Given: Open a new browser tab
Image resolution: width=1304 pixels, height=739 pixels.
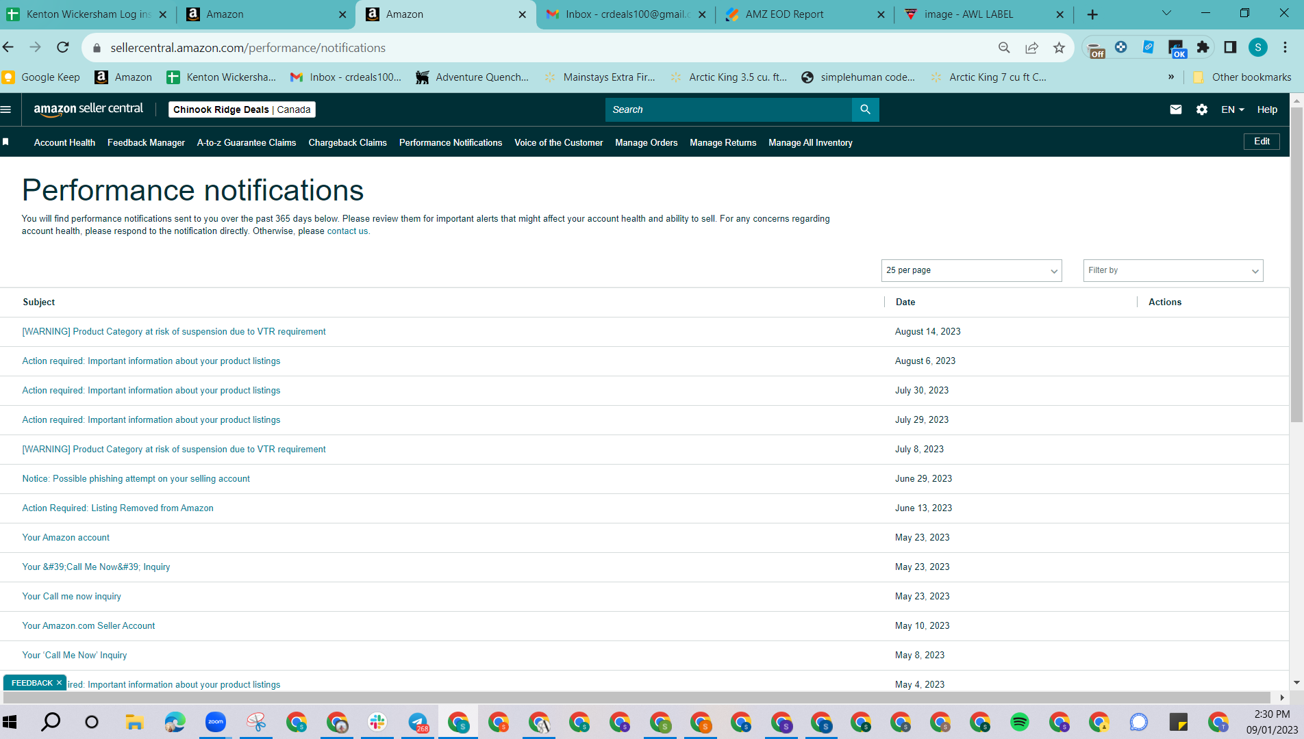Looking at the screenshot, I should click(1092, 14).
